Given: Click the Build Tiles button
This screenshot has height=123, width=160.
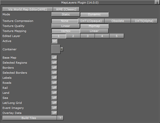Looking at the screenshot, I should click(x=30, y=118).
